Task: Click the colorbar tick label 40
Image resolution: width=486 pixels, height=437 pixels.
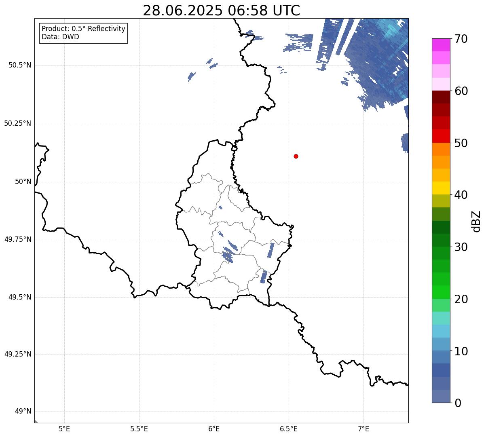Action: [x=461, y=195]
